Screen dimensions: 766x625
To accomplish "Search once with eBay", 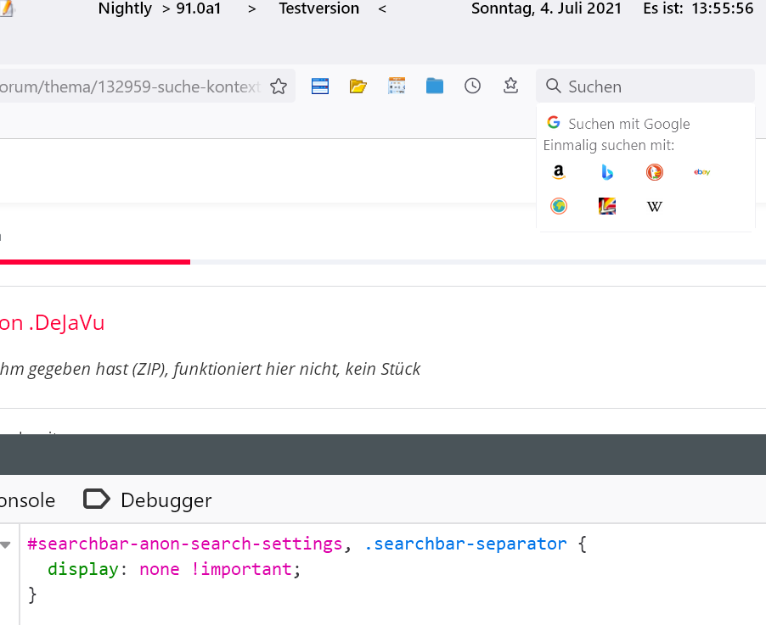I will click(x=701, y=172).
